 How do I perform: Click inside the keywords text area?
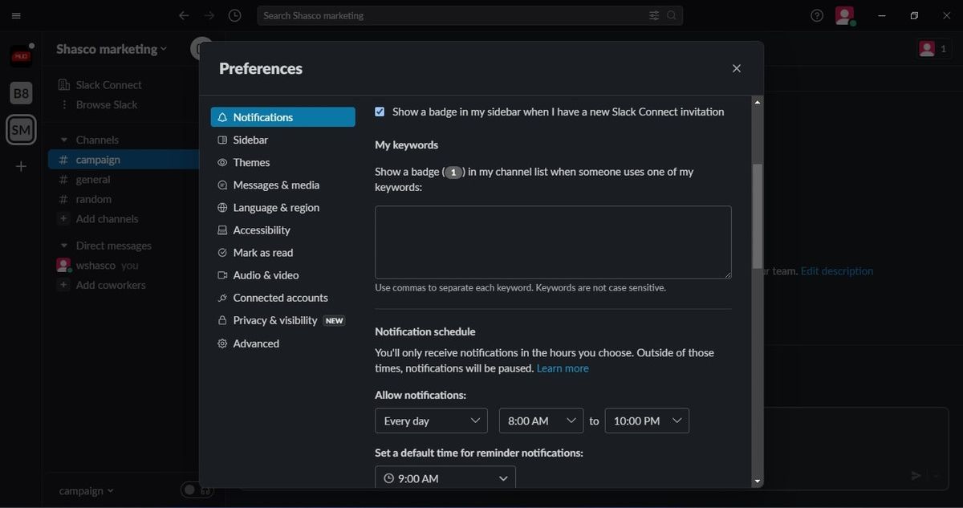pyautogui.click(x=552, y=242)
